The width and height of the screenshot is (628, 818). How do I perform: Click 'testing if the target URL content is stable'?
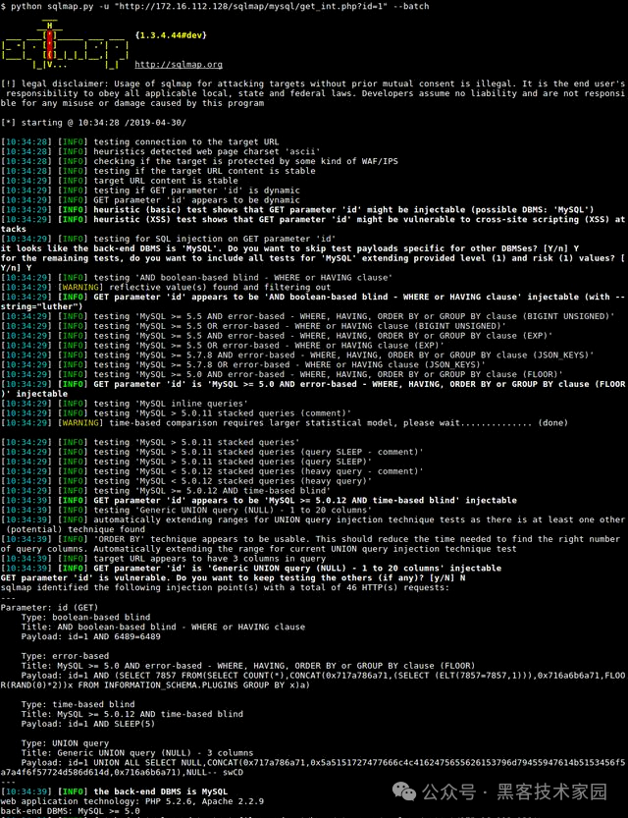coord(158,171)
